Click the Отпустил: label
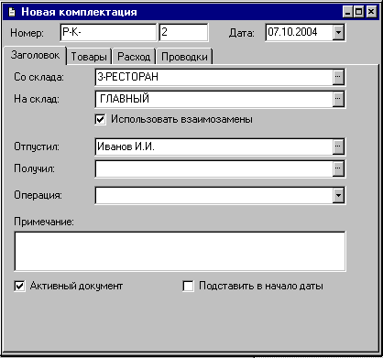The height and width of the screenshot is (358, 383). pyautogui.click(x=37, y=146)
